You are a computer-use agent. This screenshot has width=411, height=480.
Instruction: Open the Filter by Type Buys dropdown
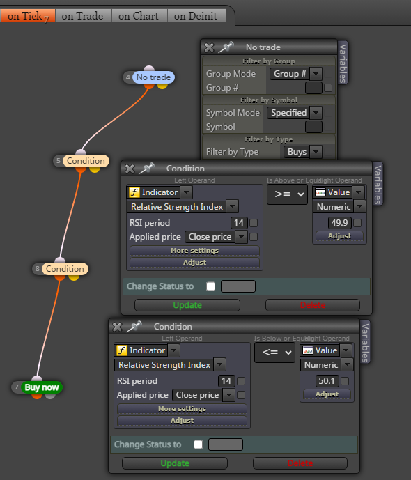pos(302,152)
